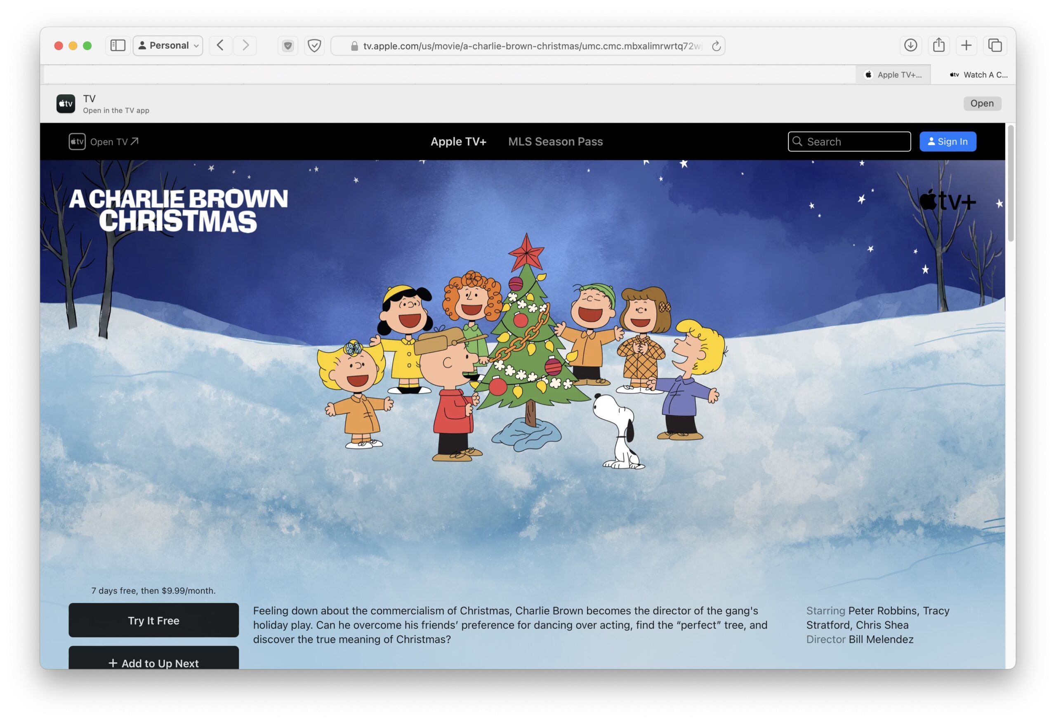Open the Safari sidebar

tap(118, 45)
